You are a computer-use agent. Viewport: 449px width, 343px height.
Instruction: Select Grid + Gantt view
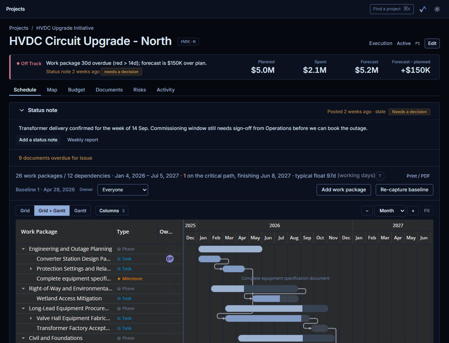pyautogui.click(x=52, y=211)
